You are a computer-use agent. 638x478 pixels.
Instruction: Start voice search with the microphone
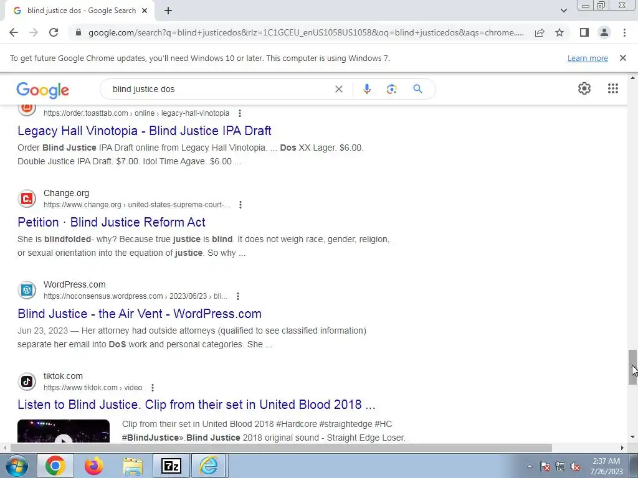coord(366,89)
